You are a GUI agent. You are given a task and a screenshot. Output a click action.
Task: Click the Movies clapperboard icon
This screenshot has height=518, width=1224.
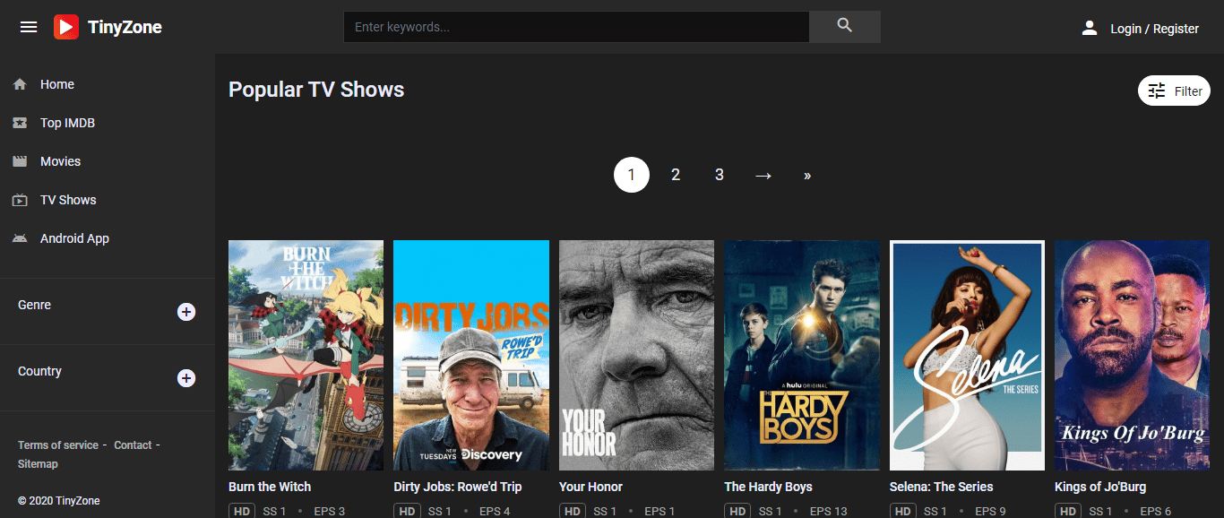[20, 161]
